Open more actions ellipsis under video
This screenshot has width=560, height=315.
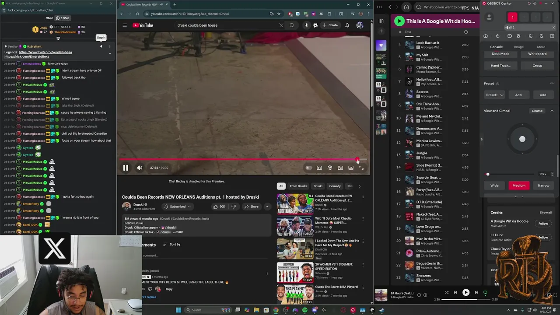pos(267,206)
